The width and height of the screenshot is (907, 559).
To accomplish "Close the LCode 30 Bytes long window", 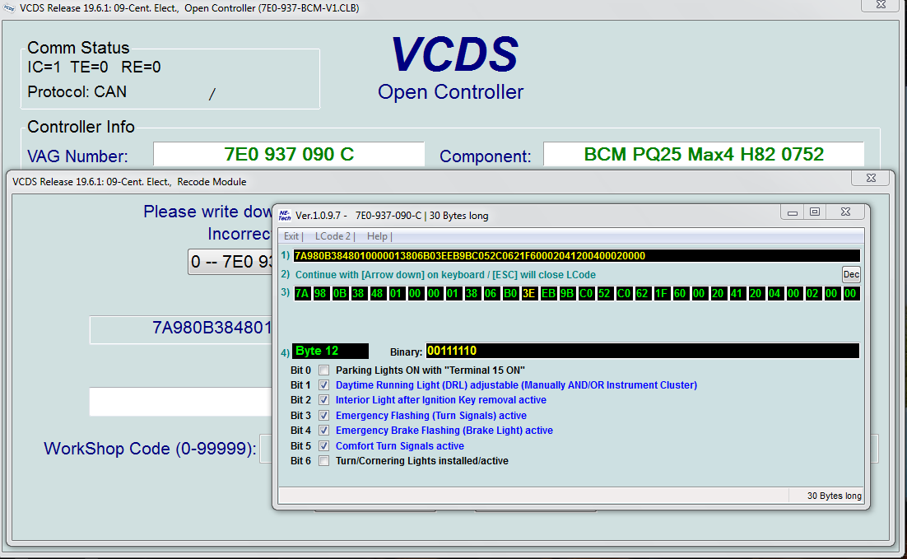I will pos(845,212).
